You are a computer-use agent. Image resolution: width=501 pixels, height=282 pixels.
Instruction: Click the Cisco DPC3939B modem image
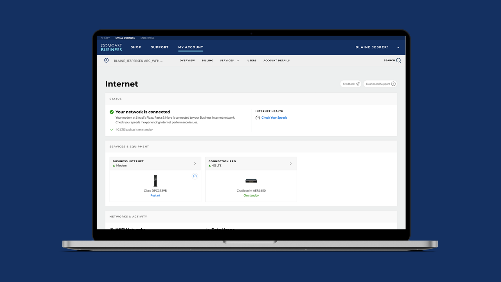pyautogui.click(x=155, y=181)
